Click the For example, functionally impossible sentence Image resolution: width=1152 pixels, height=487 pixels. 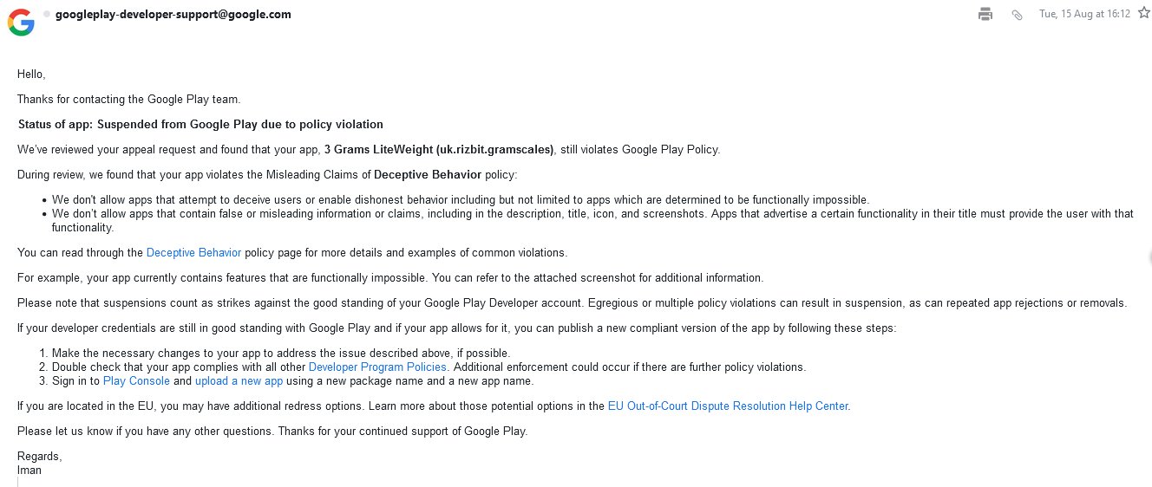(x=390, y=278)
